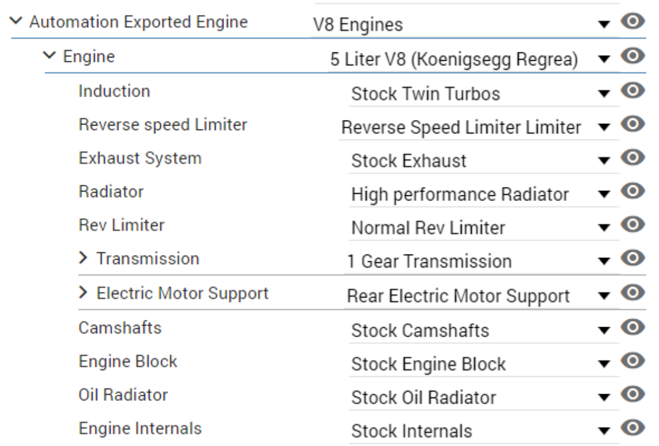Viewport: 659px width, 446px height.
Task: Open the V8 Engines dropdown
Action: coord(464,24)
